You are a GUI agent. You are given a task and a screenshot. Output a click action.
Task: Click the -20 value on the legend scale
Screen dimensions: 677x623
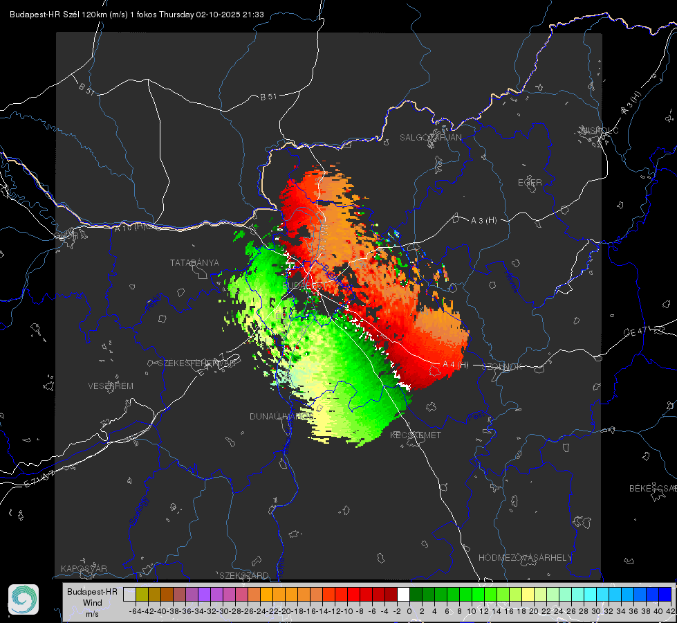pyautogui.click(x=285, y=611)
